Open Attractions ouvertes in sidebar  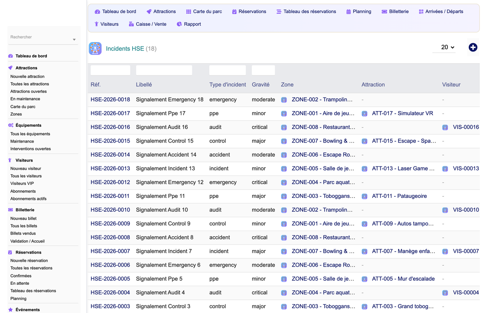pyautogui.click(x=28, y=91)
